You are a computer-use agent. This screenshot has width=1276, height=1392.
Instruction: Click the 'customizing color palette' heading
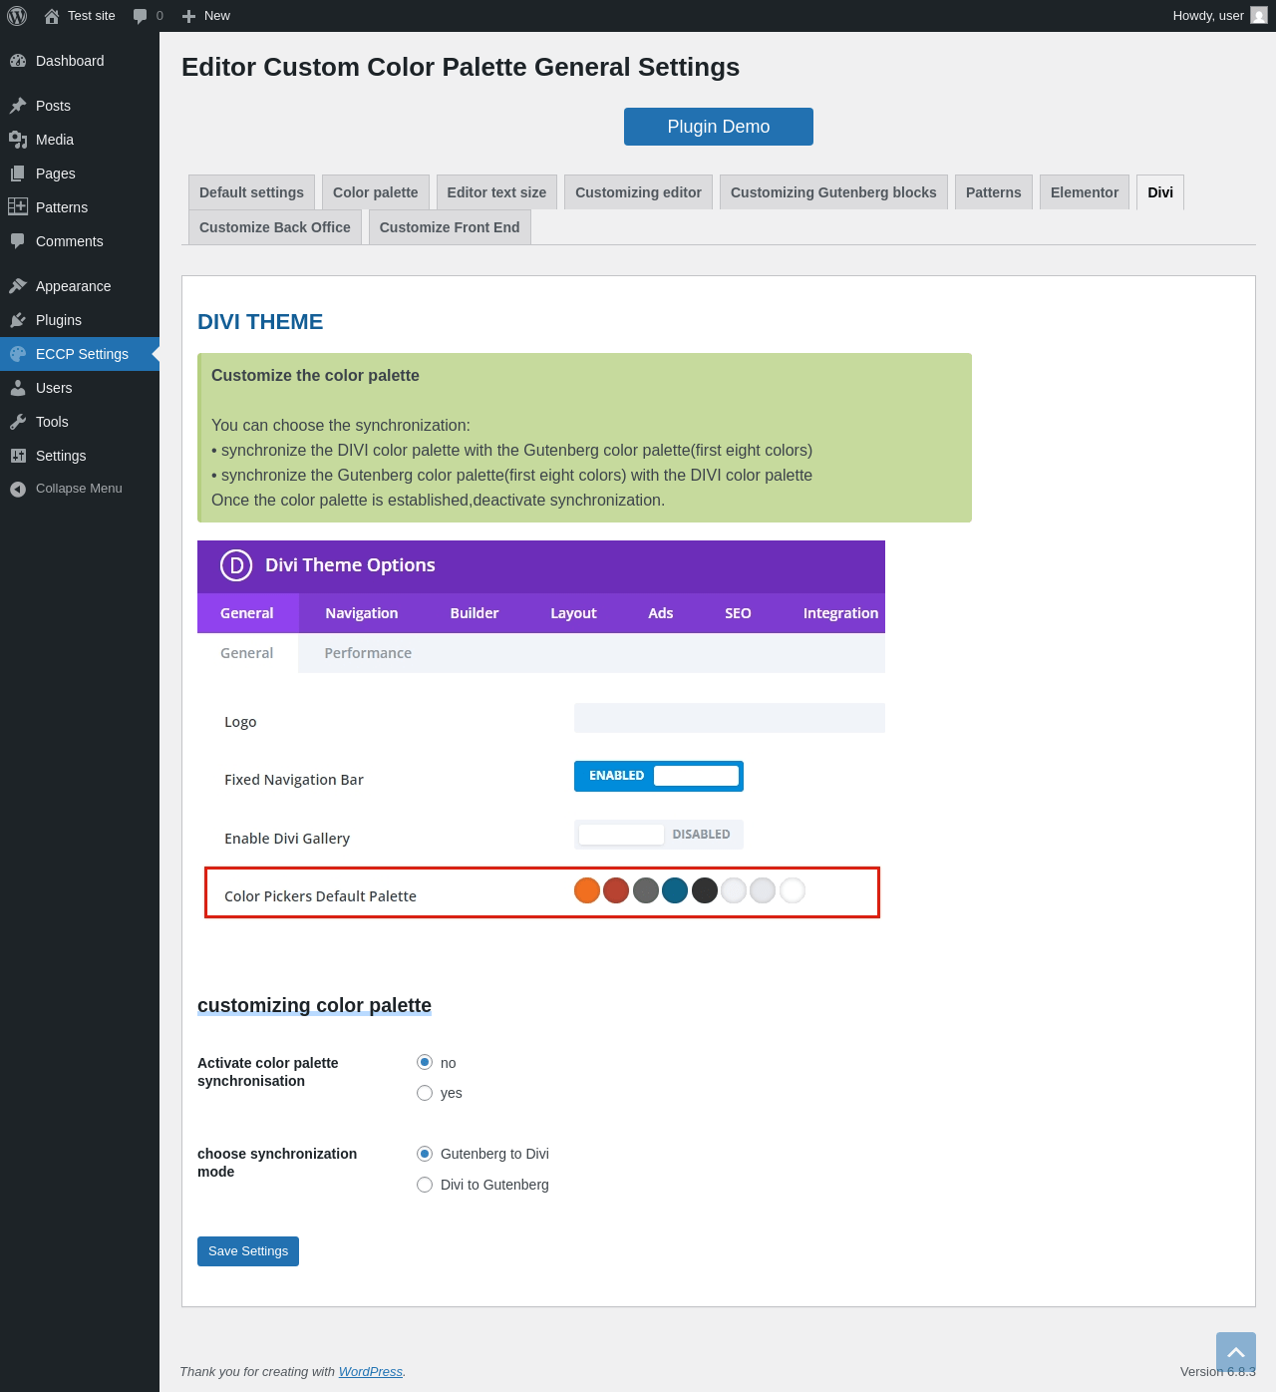point(314,1005)
